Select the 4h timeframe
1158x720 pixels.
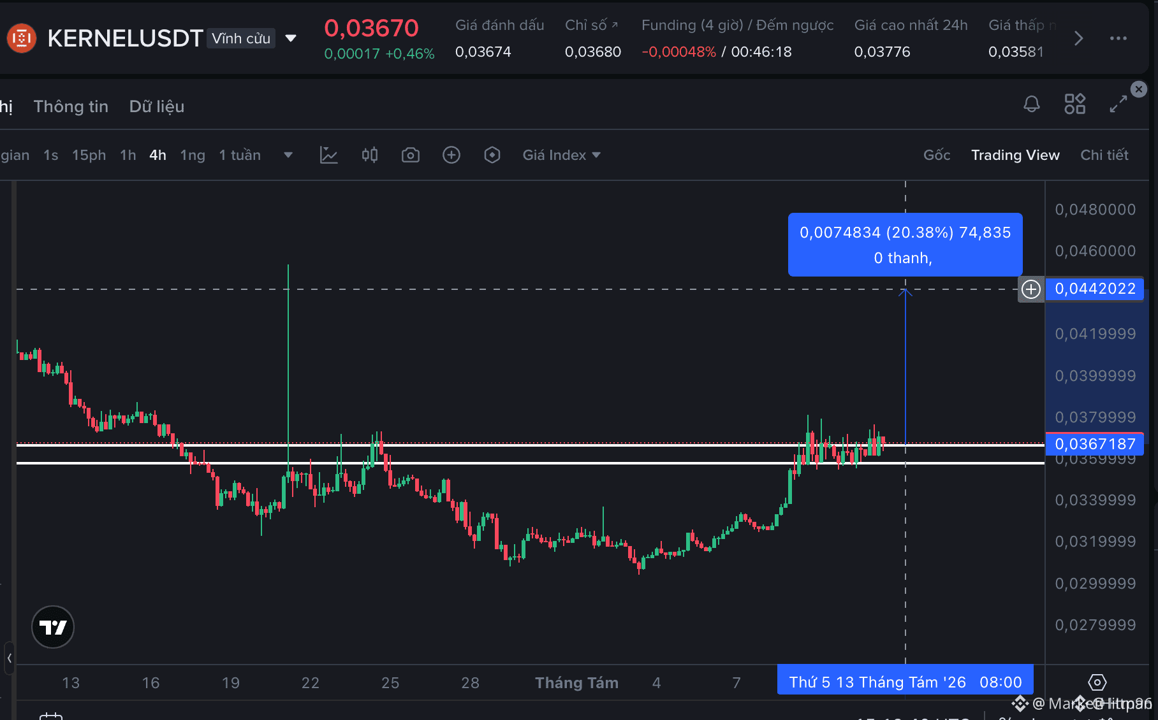[x=158, y=155]
